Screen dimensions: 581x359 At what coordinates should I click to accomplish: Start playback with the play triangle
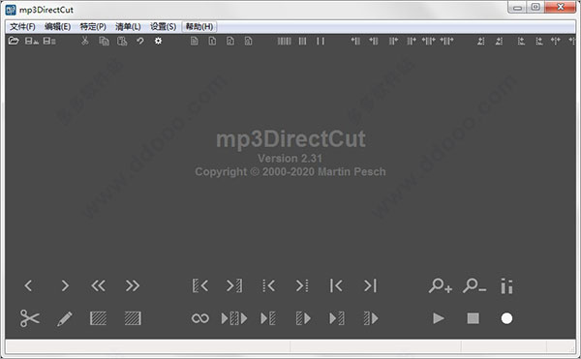(x=439, y=318)
